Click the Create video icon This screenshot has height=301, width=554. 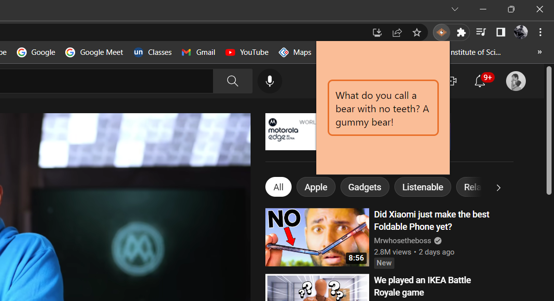tap(452, 81)
